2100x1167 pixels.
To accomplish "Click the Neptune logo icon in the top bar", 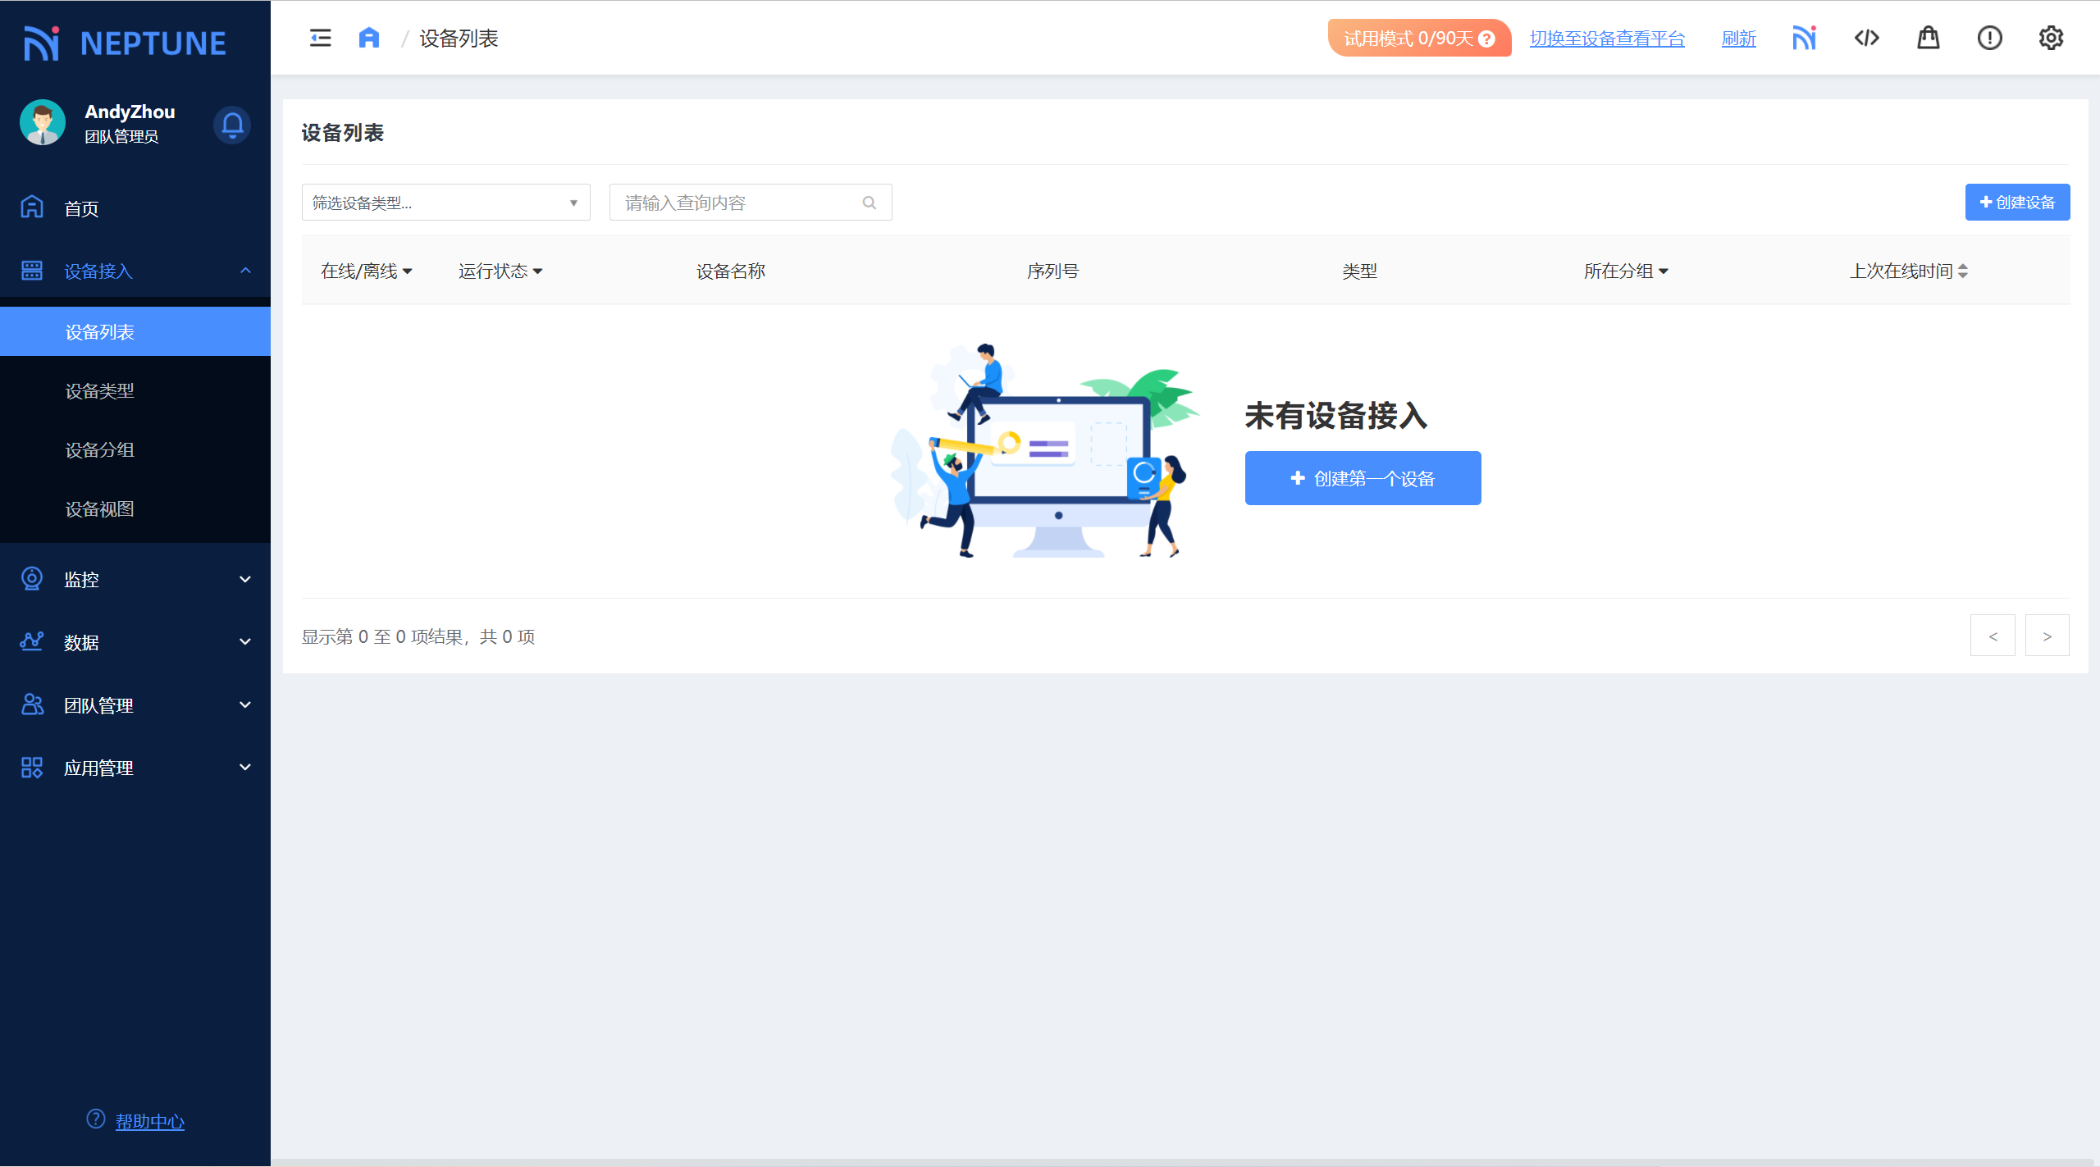I will 1804,38.
